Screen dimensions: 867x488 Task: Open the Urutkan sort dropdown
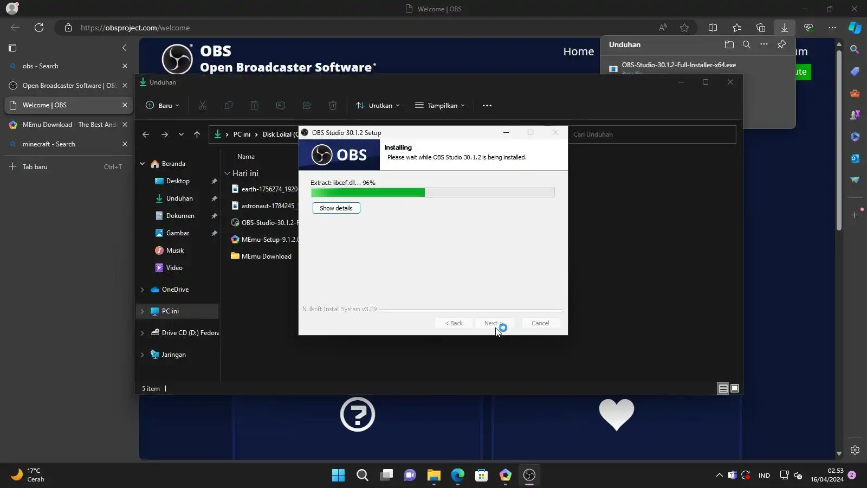(x=378, y=106)
